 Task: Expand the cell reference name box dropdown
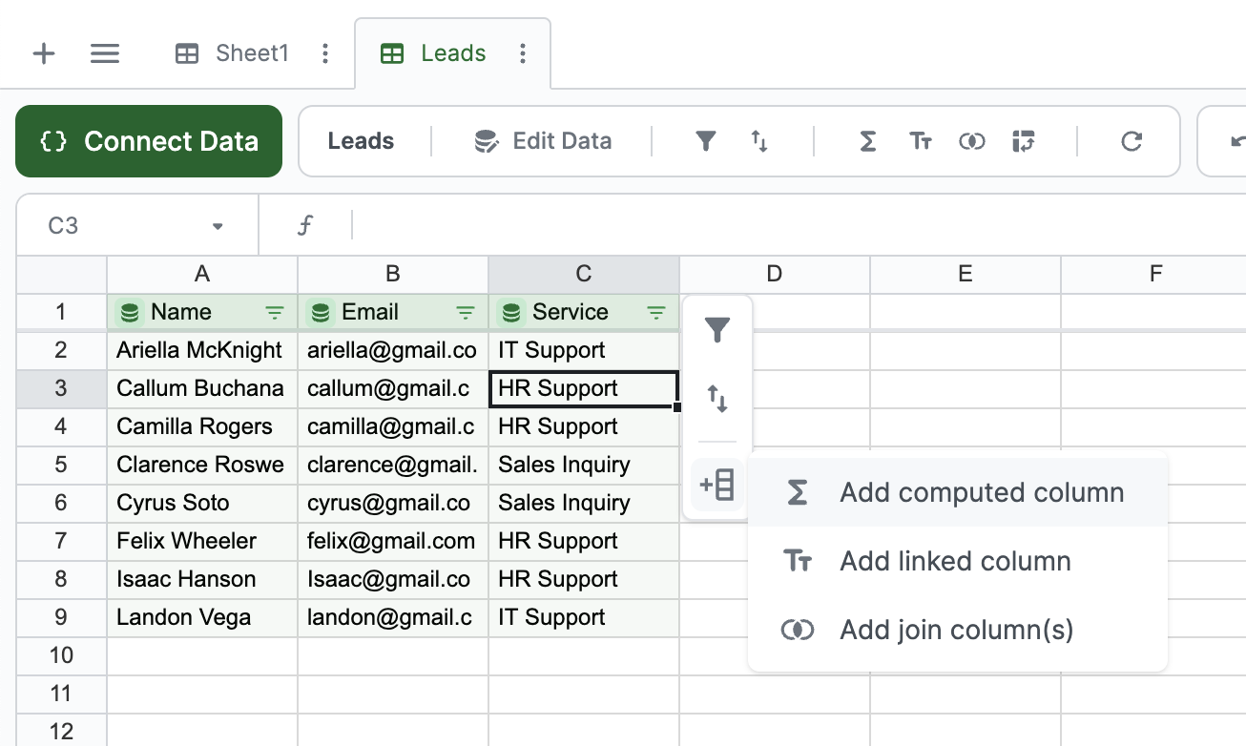[x=218, y=226]
